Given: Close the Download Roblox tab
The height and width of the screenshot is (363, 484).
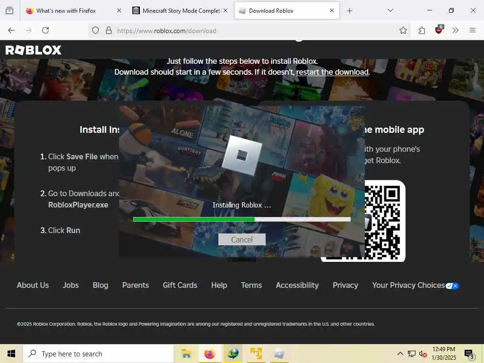Looking at the screenshot, I should [331, 10].
